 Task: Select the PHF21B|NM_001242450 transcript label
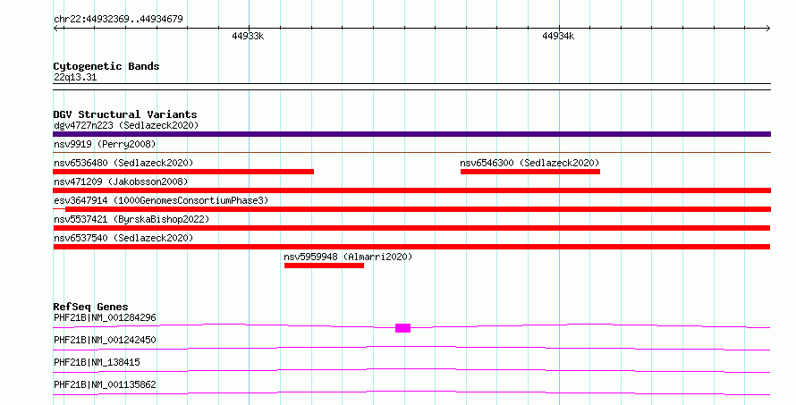click(105, 340)
